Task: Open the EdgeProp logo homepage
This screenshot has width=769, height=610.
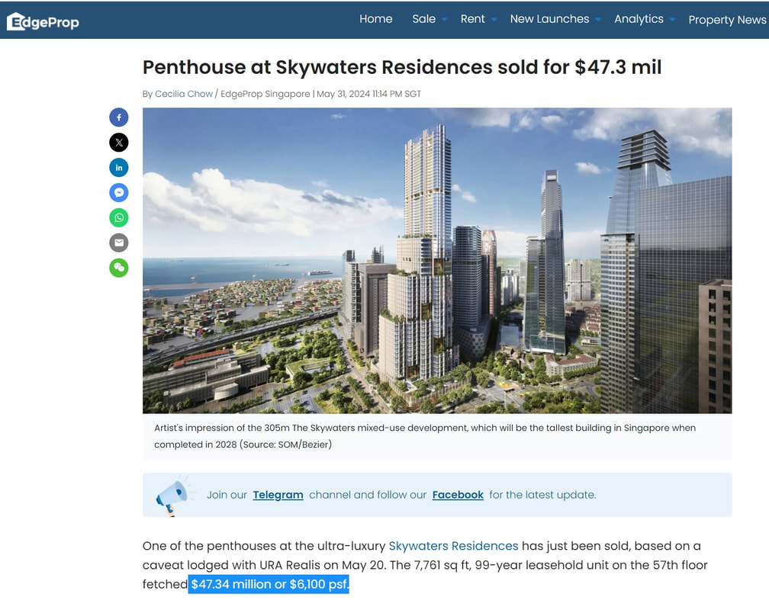Action: click(43, 21)
